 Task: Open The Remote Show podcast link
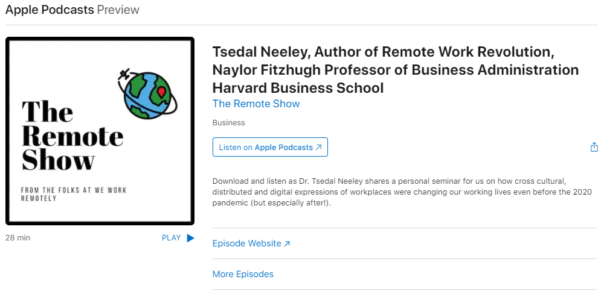[256, 104]
